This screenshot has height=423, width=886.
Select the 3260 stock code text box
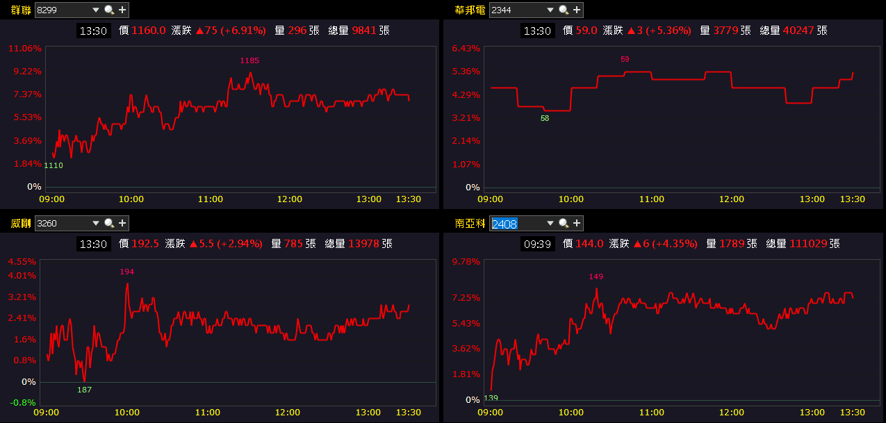tap(61, 224)
